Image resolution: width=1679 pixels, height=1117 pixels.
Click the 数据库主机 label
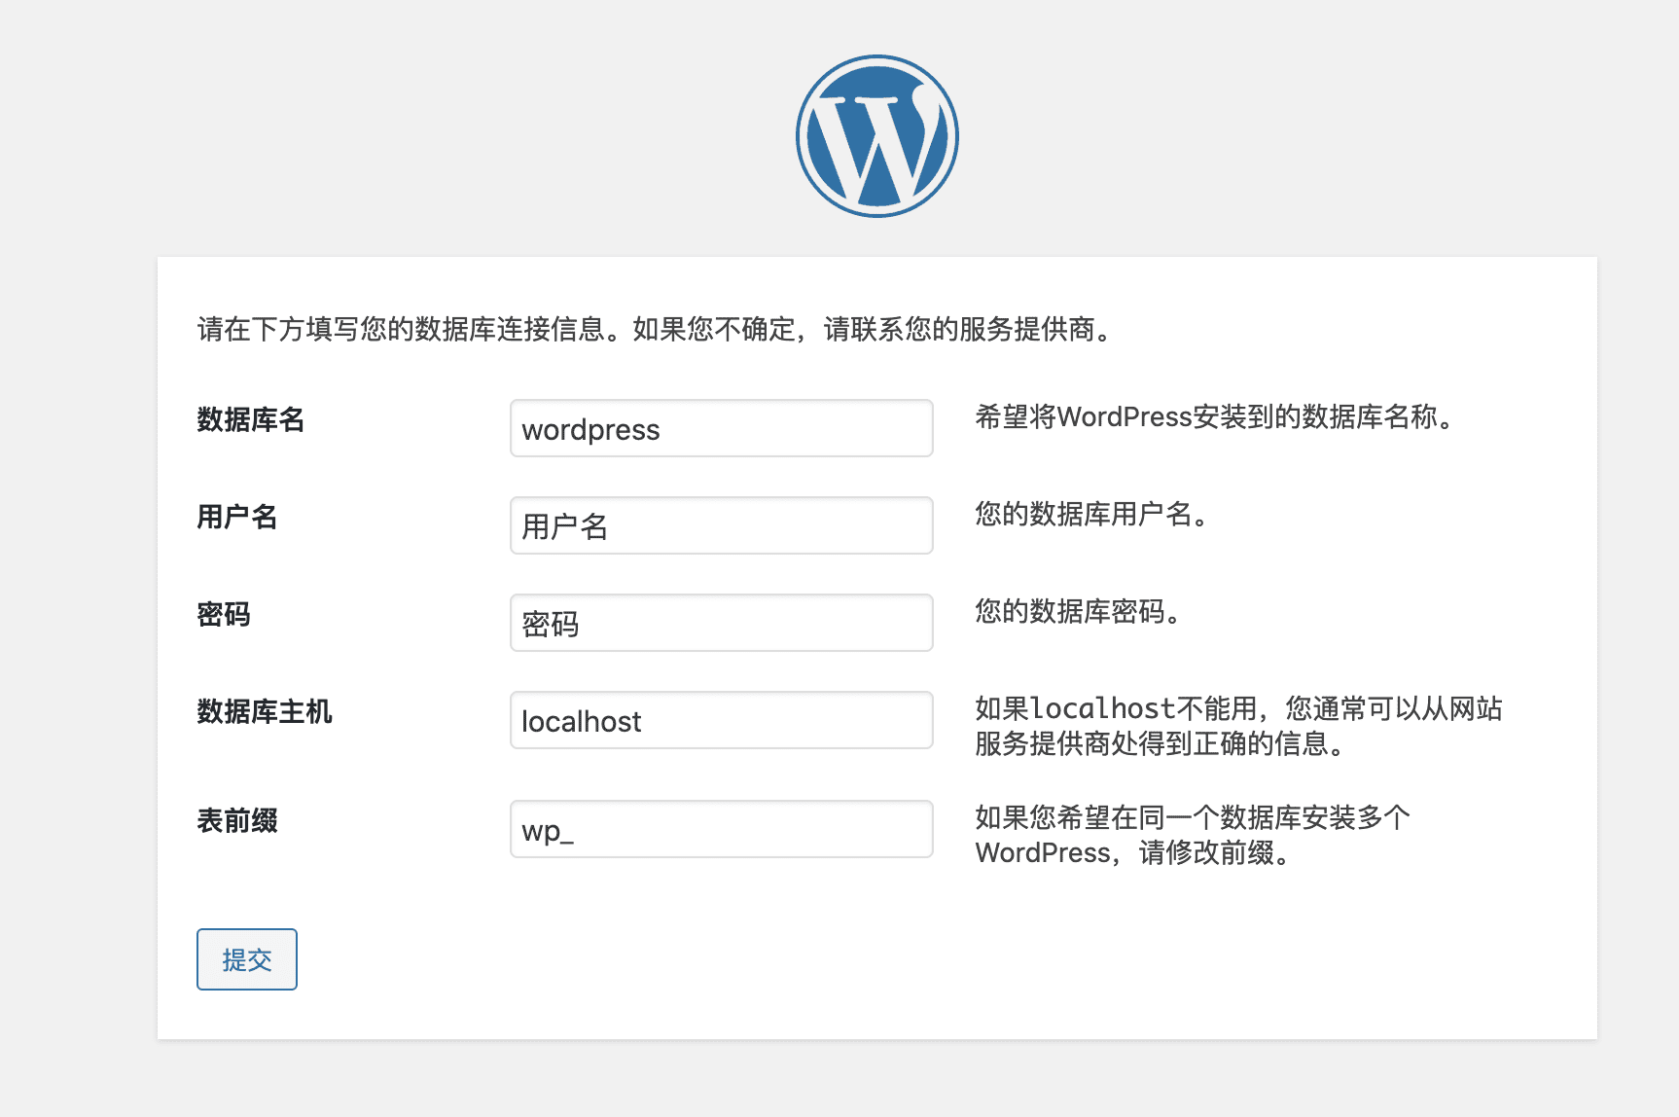265,711
